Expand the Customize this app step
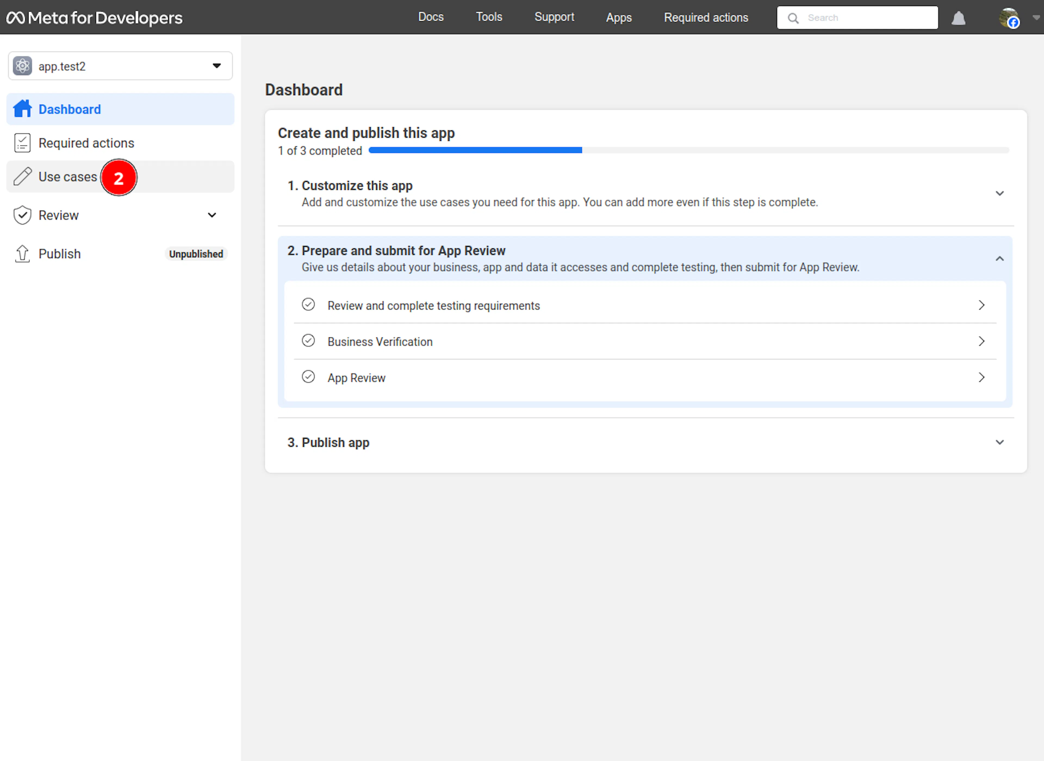 pyautogui.click(x=999, y=194)
